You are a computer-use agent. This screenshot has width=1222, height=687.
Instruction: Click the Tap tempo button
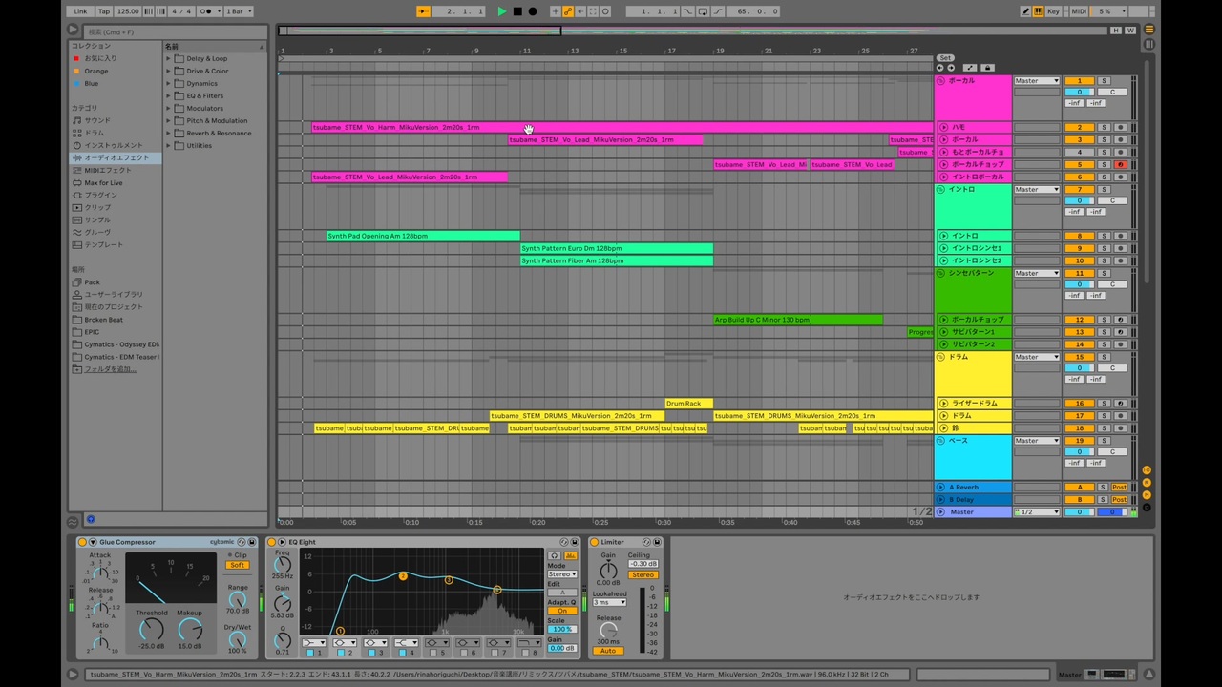pos(104,11)
